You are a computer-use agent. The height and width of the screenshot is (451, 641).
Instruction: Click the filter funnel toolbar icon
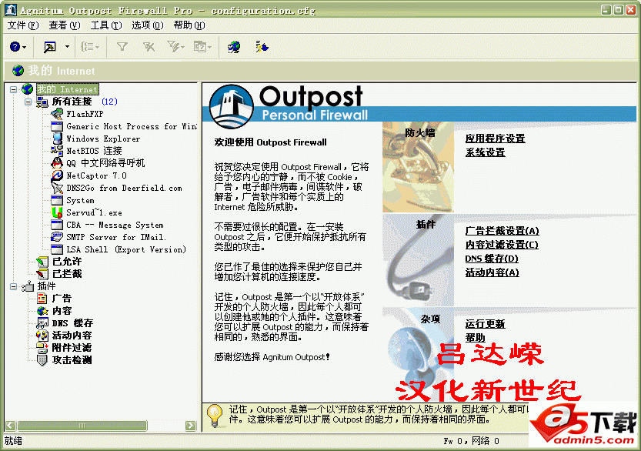(x=122, y=47)
